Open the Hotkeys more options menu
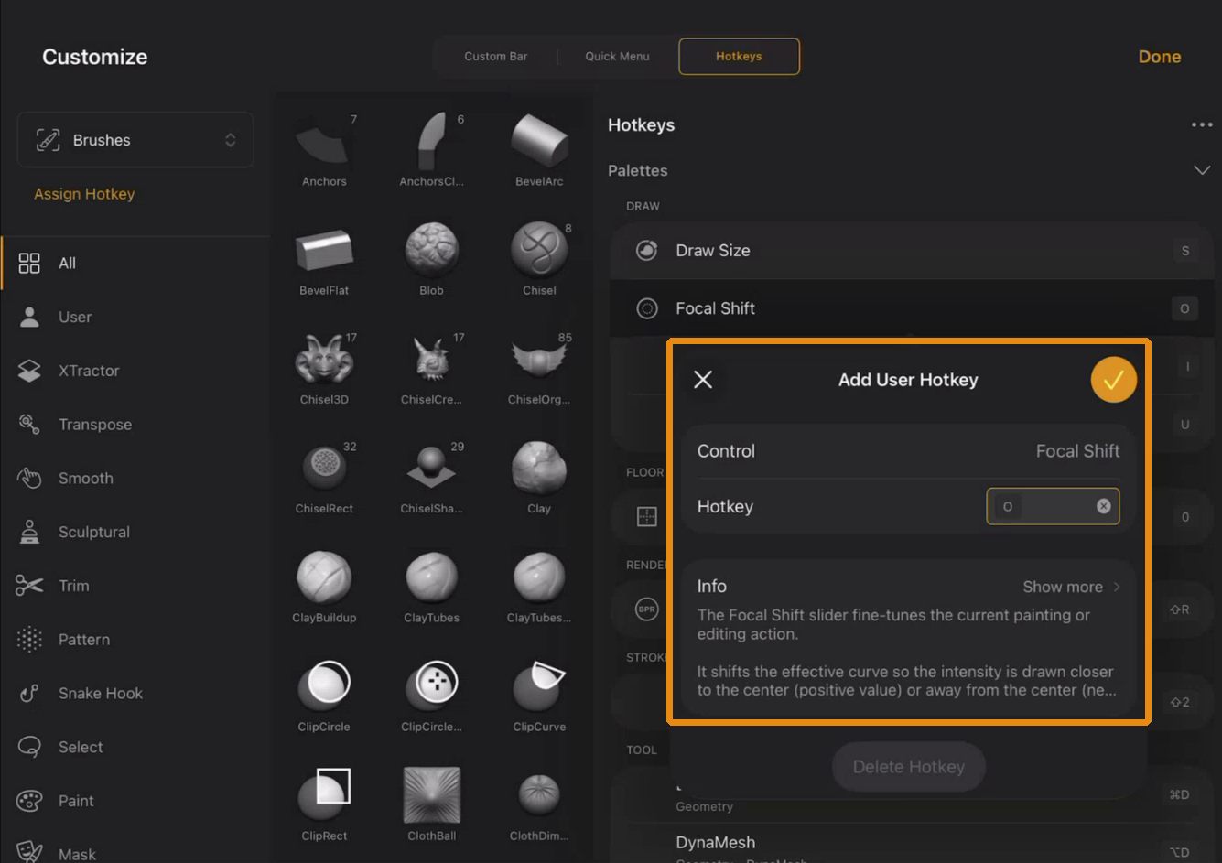 (1201, 124)
